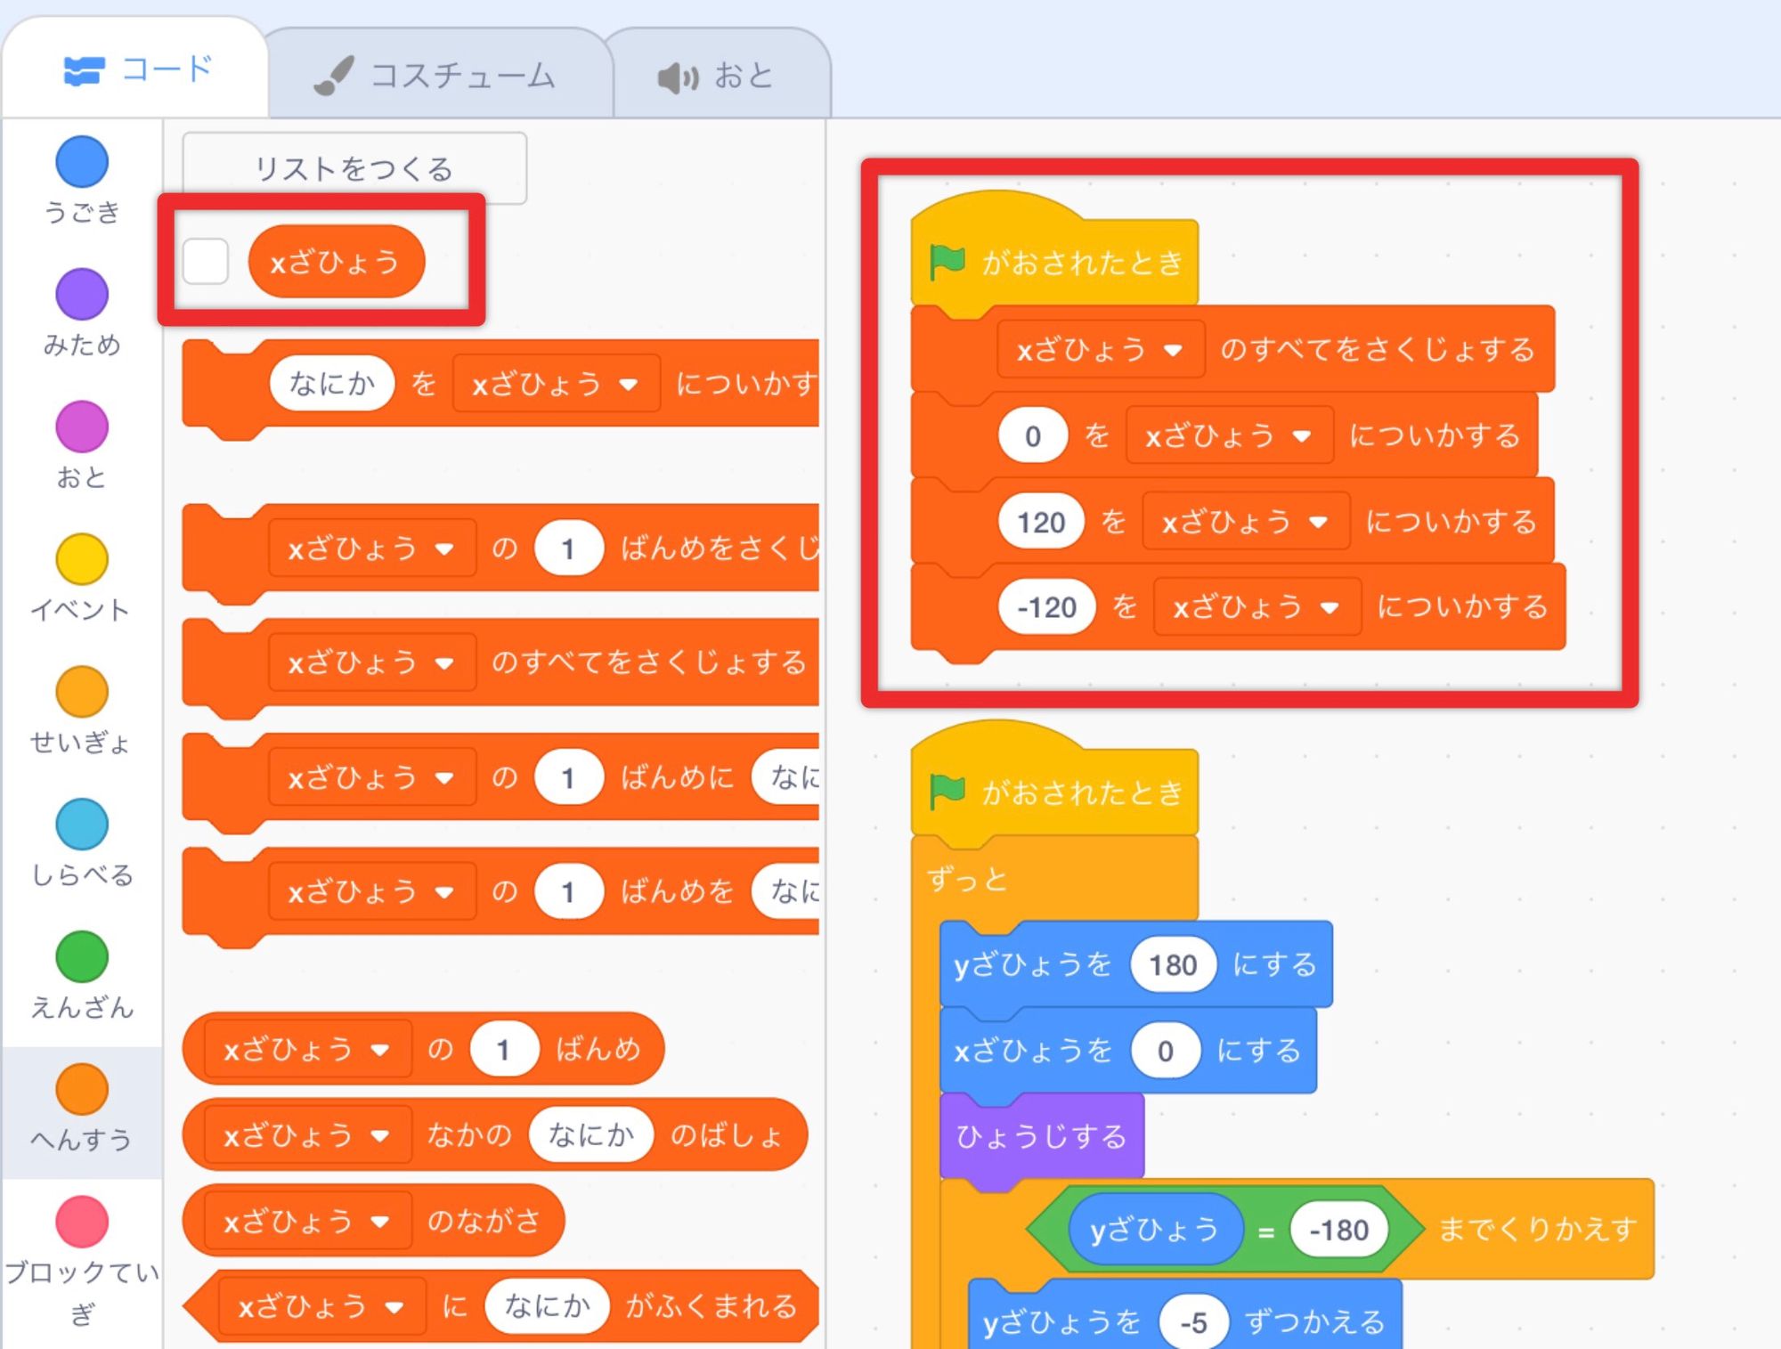This screenshot has width=1781, height=1349.
Task: Enable the xざひょう list stage visibility checkbox
Action: click(207, 262)
